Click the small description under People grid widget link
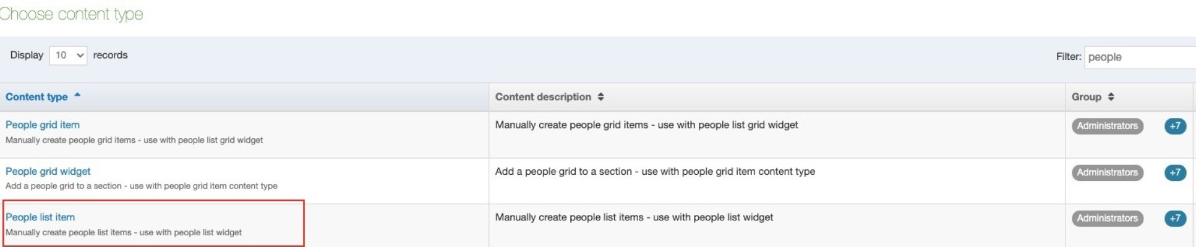 [141, 186]
